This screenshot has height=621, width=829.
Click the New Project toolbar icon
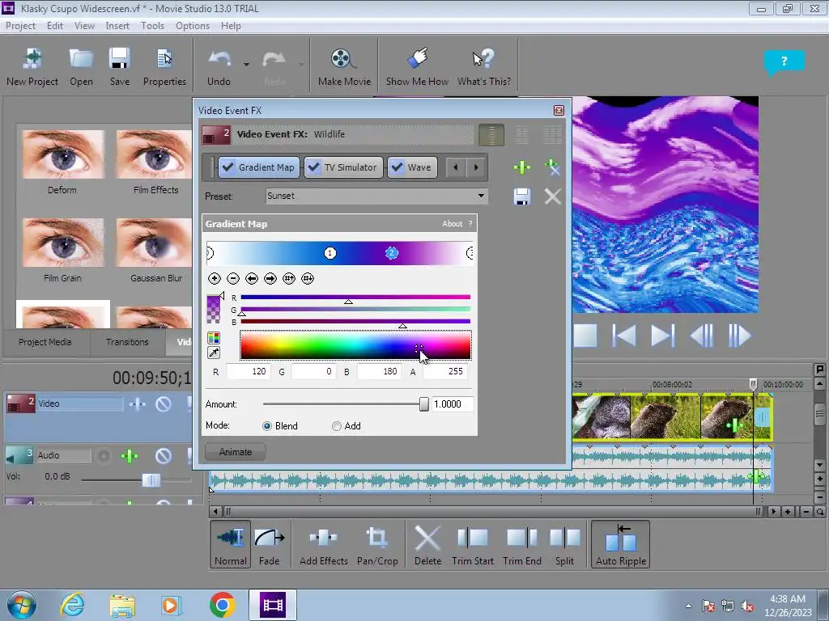pyautogui.click(x=32, y=67)
